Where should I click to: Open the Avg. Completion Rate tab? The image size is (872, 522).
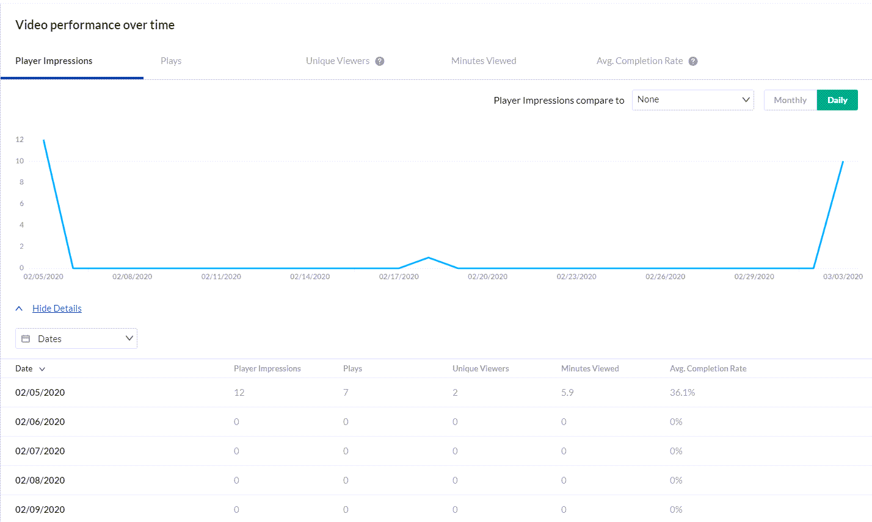coord(639,61)
